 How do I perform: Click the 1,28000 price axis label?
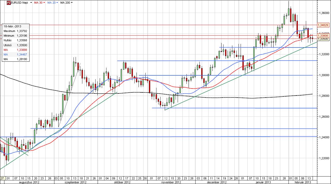click(325, 96)
